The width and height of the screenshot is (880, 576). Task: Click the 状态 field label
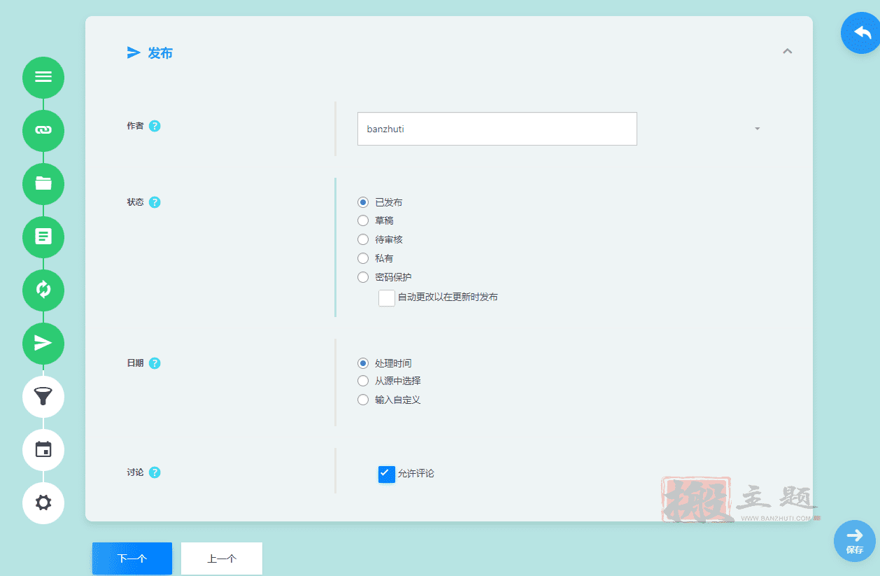135,202
